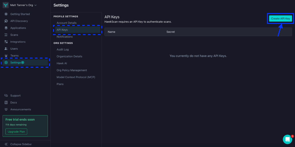Collapse the sidebar using double chevron
The height and width of the screenshot is (147, 295).
6,144
